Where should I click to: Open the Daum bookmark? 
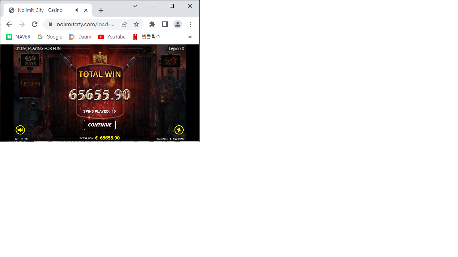pyautogui.click(x=80, y=37)
